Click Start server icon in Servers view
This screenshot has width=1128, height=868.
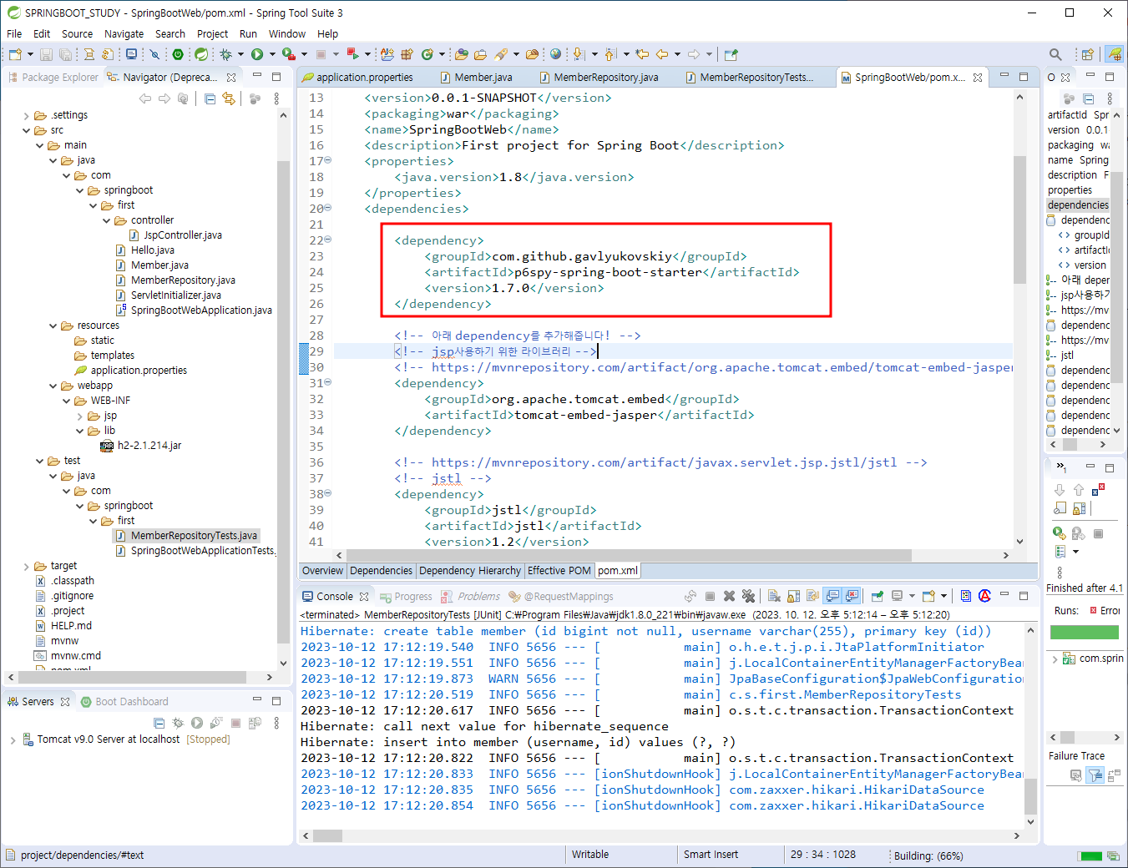point(197,723)
